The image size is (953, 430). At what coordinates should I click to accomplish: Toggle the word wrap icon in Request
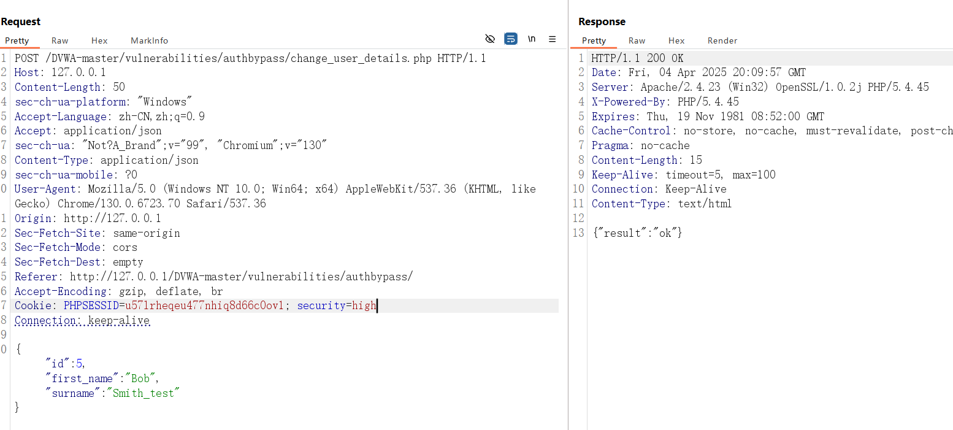click(511, 39)
